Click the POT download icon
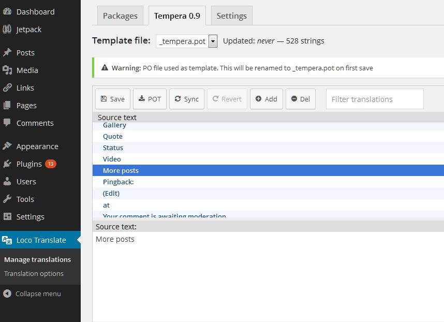Screen dimensions: 444x322 [142, 98]
